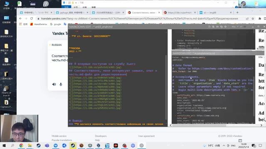The height and width of the screenshot is (149, 266).
Task: Open the google bookmark
Action: coord(56,24)
